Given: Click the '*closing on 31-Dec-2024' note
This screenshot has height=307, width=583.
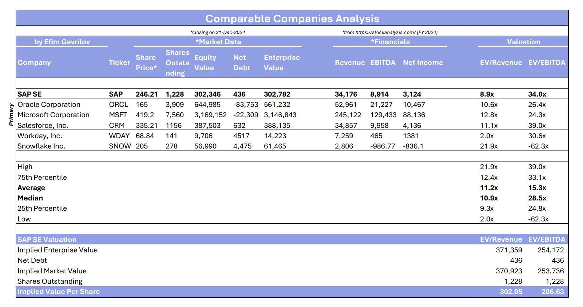Looking at the screenshot, I should point(218,32).
